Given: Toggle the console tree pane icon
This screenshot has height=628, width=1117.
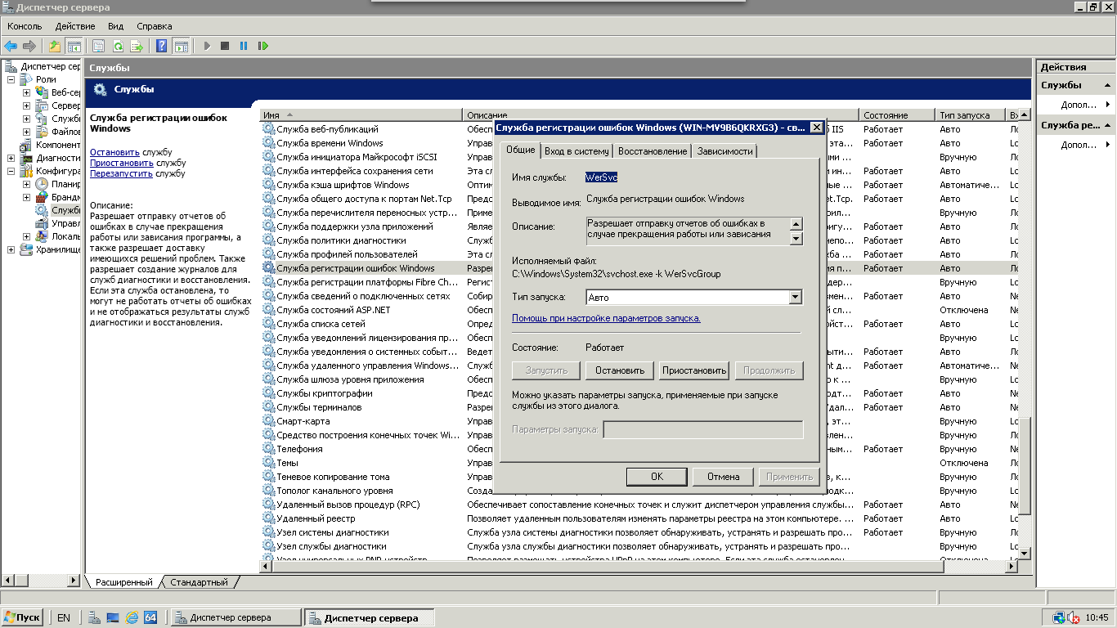Looking at the screenshot, I should click(74, 46).
